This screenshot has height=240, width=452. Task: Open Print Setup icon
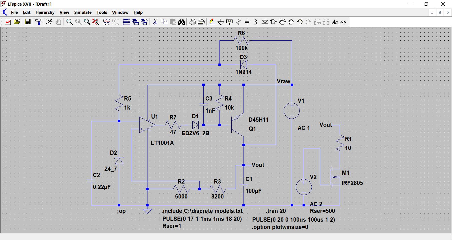coord(201,22)
